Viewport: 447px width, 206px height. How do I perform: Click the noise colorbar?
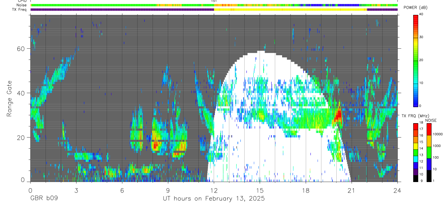pos(429,152)
